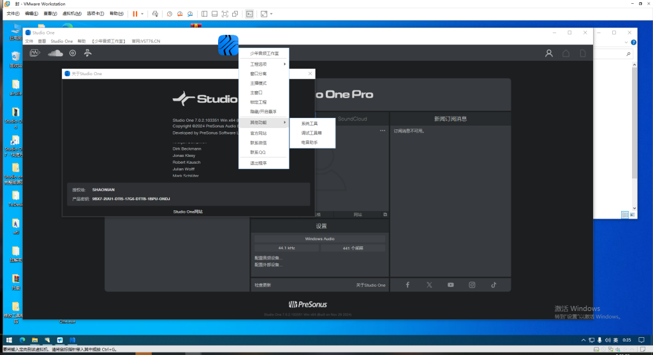This screenshot has width=653, height=355.
Task: Switch to the SoundCloud tab
Action: [352, 119]
